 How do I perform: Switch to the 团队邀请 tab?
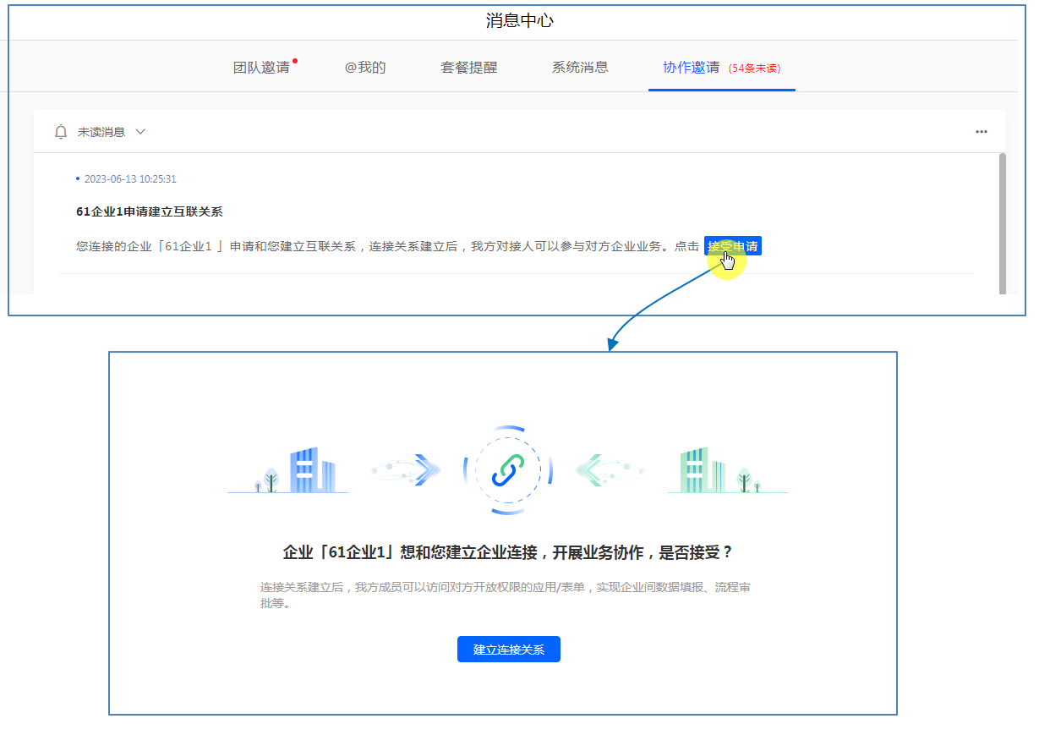[261, 68]
